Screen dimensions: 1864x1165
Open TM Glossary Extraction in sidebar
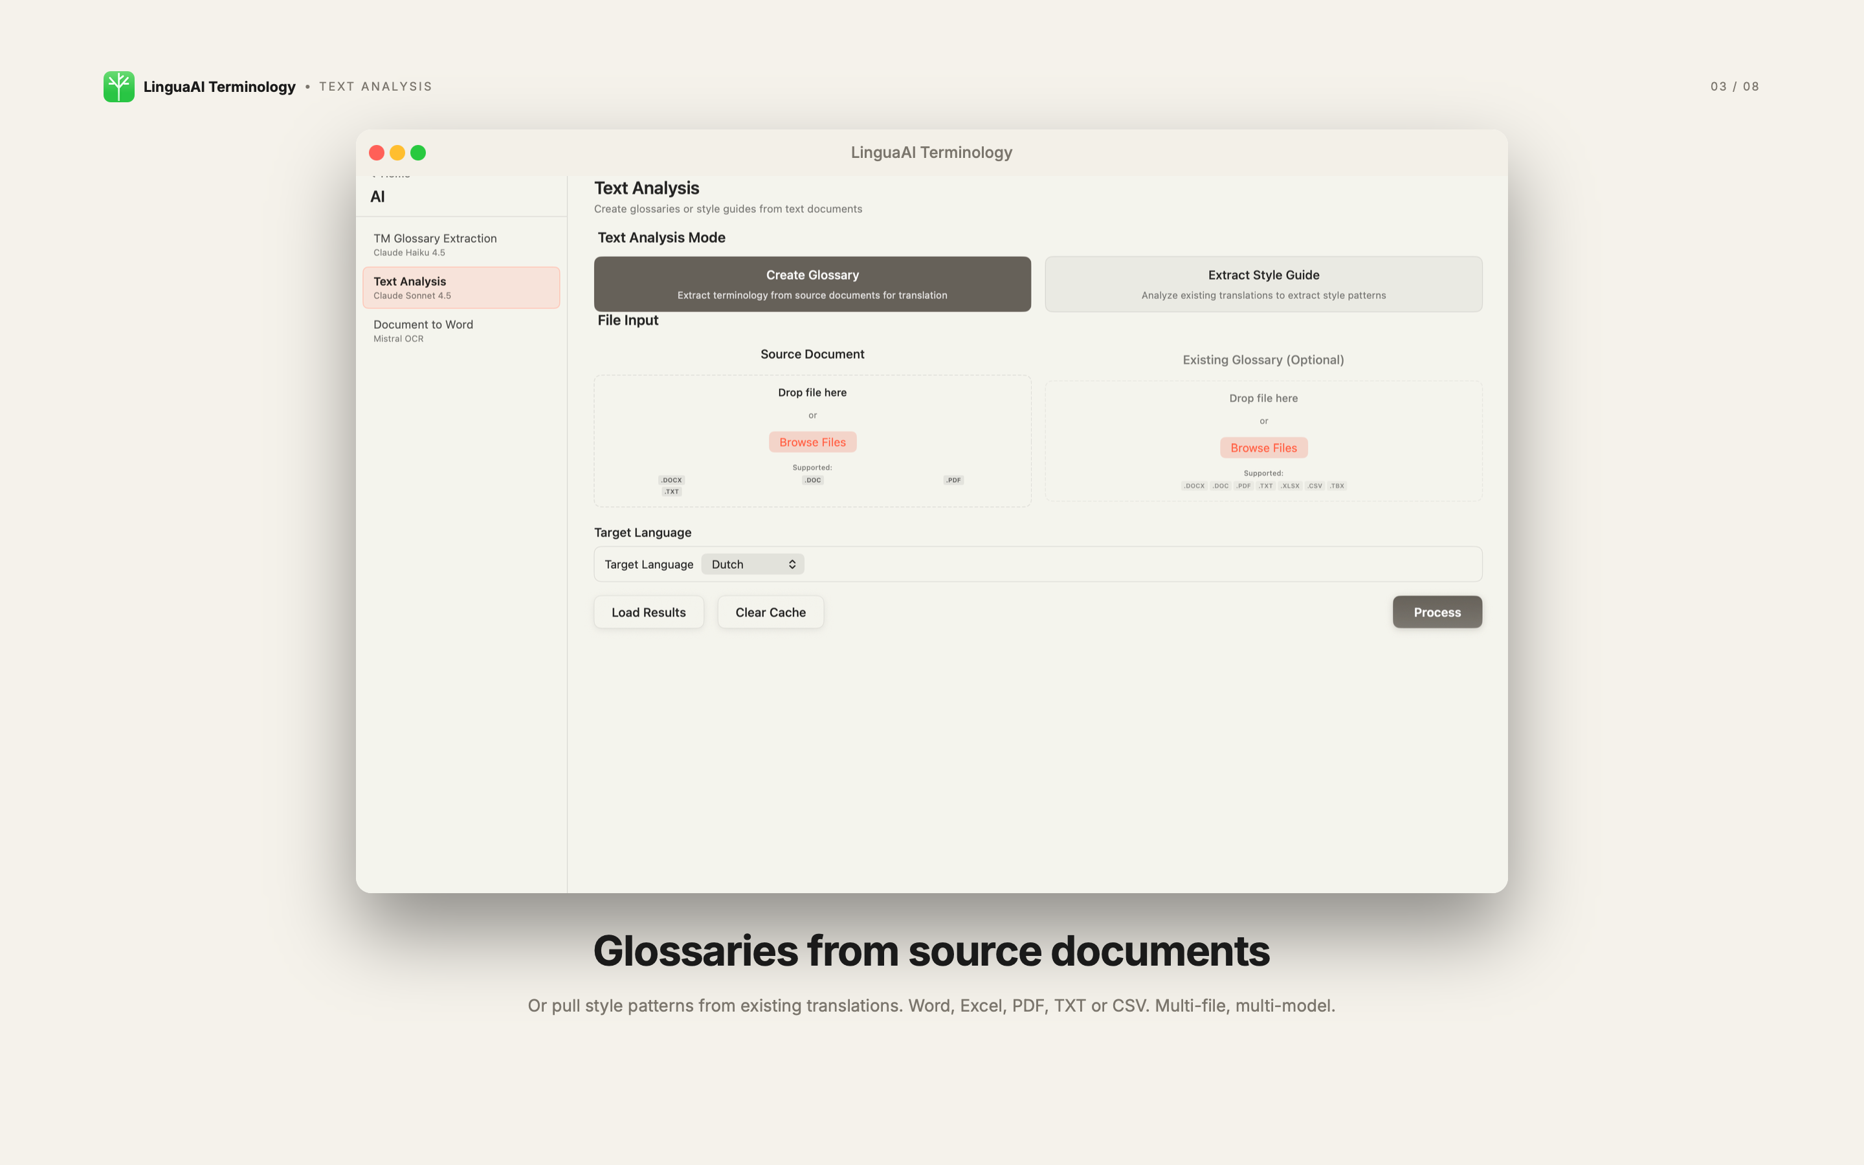click(461, 244)
